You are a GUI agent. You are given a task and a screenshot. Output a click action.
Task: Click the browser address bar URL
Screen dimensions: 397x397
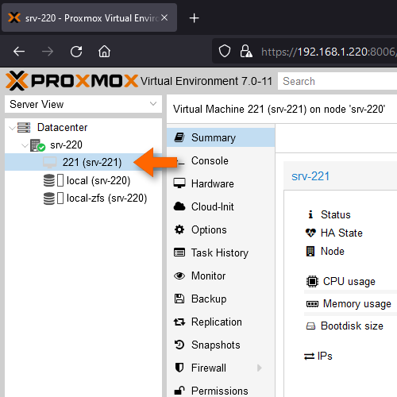[x=329, y=52]
